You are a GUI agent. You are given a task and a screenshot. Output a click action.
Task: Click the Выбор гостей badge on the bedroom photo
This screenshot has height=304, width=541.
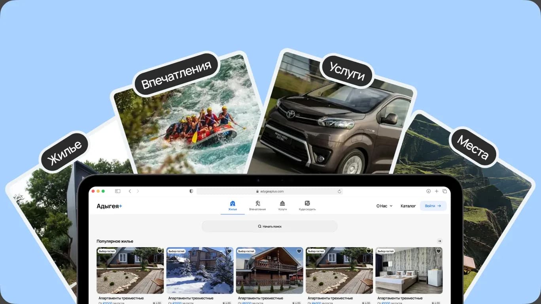[386, 251]
